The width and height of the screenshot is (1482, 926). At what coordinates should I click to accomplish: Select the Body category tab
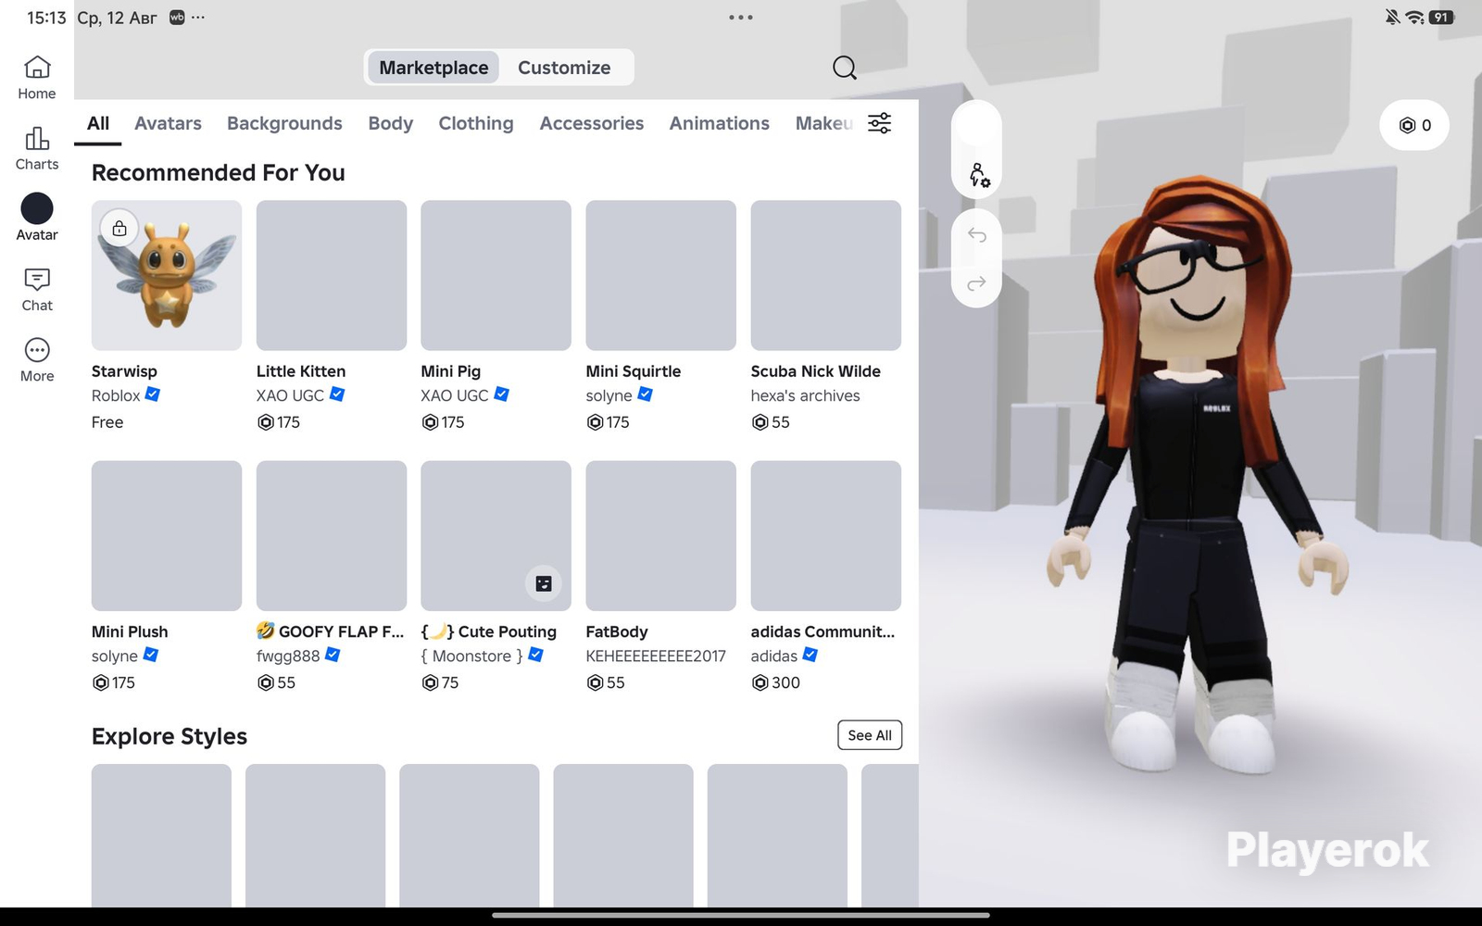click(390, 123)
